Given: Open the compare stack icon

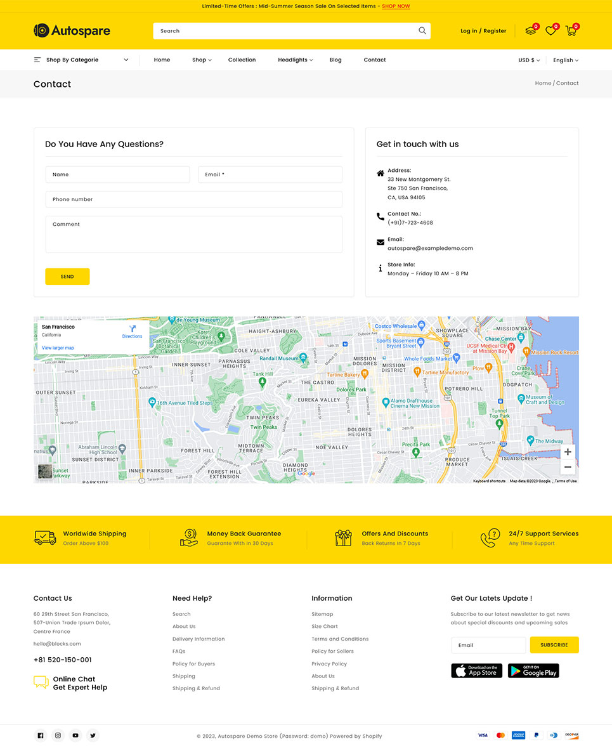Looking at the screenshot, I should pos(531,30).
